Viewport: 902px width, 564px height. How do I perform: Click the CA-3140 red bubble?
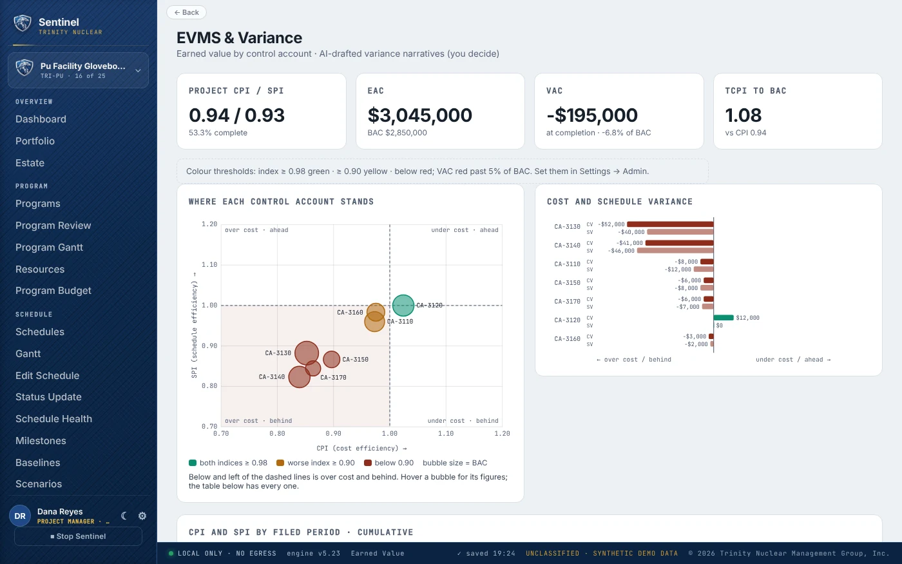[x=299, y=376]
